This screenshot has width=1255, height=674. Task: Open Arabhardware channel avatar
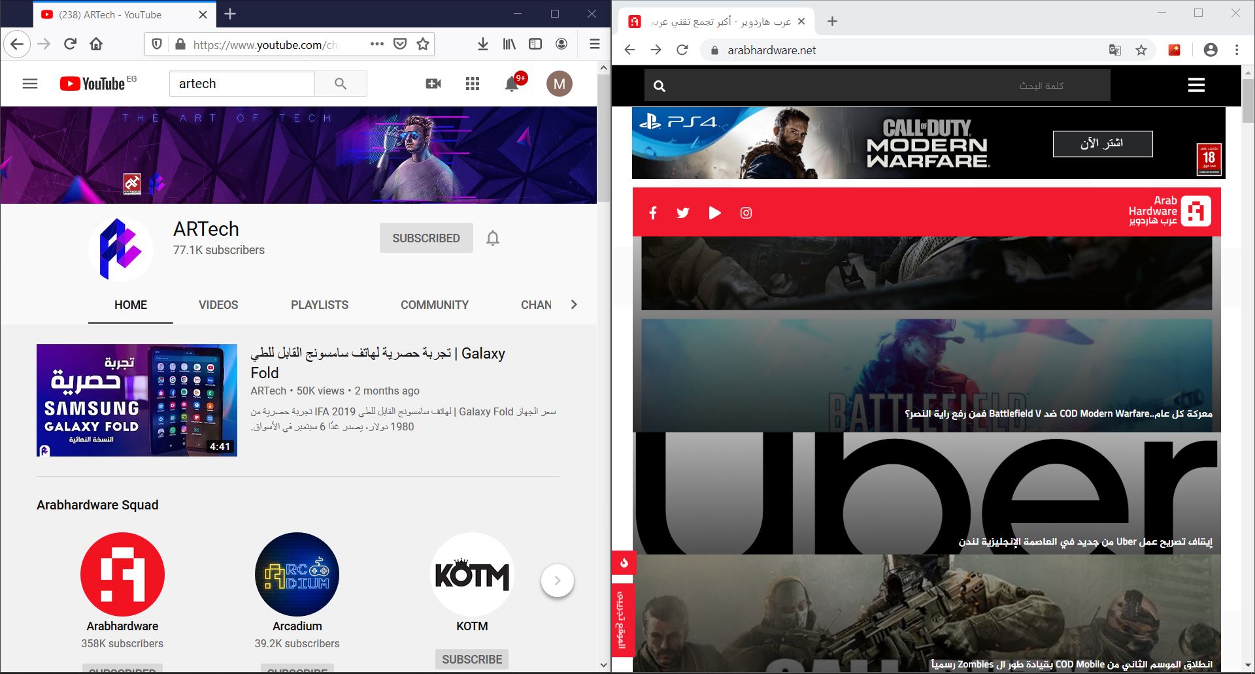tap(122, 575)
